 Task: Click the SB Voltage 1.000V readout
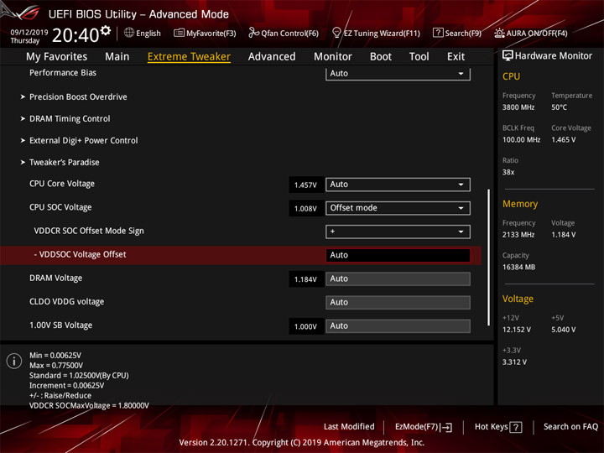coord(305,326)
